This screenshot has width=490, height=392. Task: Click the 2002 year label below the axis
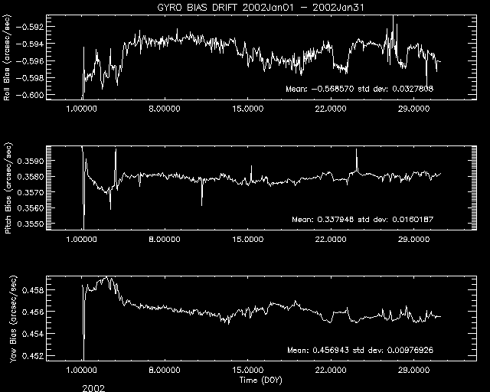pyautogui.click(x=96, y=387)
